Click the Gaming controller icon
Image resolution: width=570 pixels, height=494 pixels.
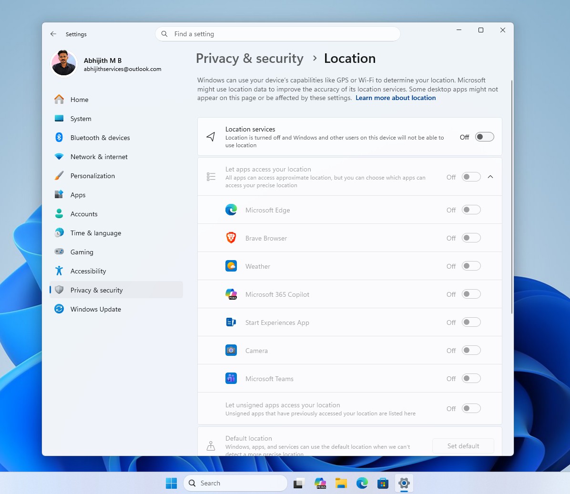[x=59, y=252]
